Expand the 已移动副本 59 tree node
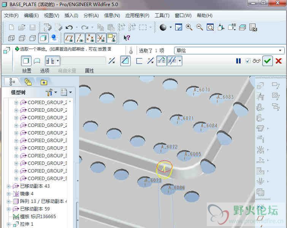Screen dimensions: 287x228 pos(8,209)
